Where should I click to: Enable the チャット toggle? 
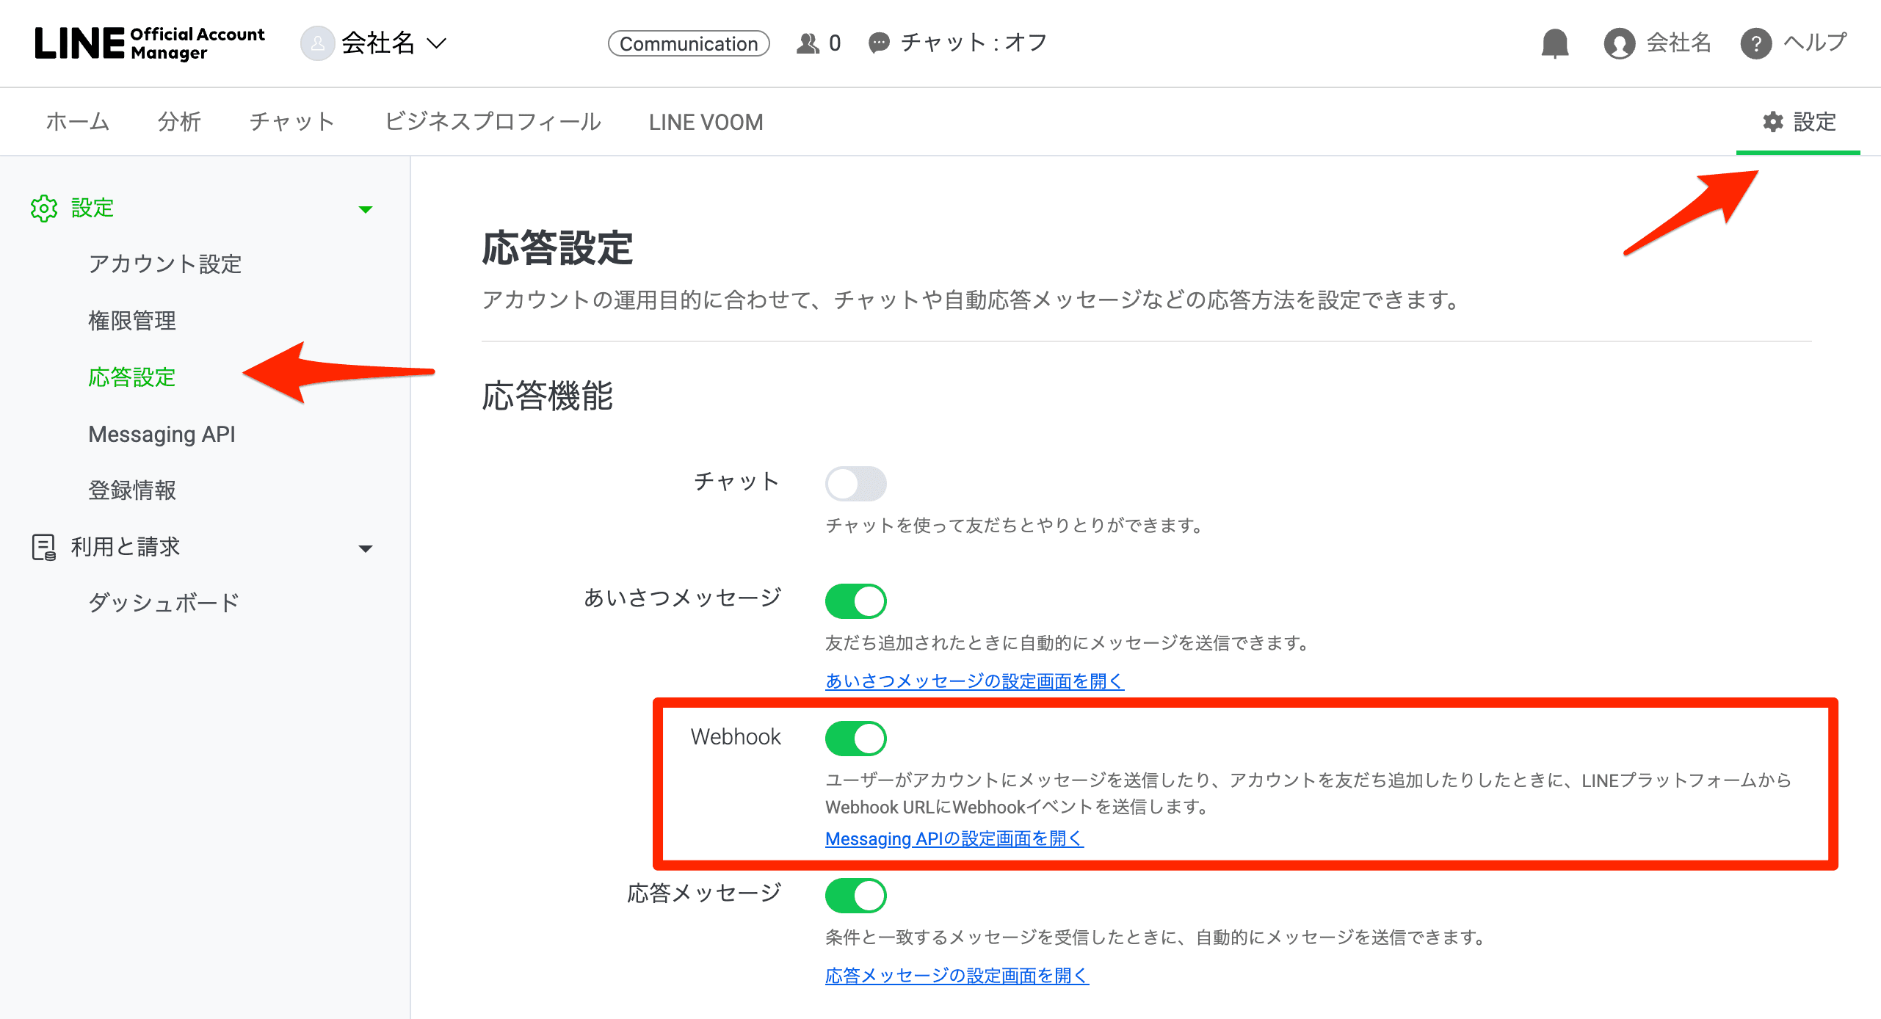(856, 484)
